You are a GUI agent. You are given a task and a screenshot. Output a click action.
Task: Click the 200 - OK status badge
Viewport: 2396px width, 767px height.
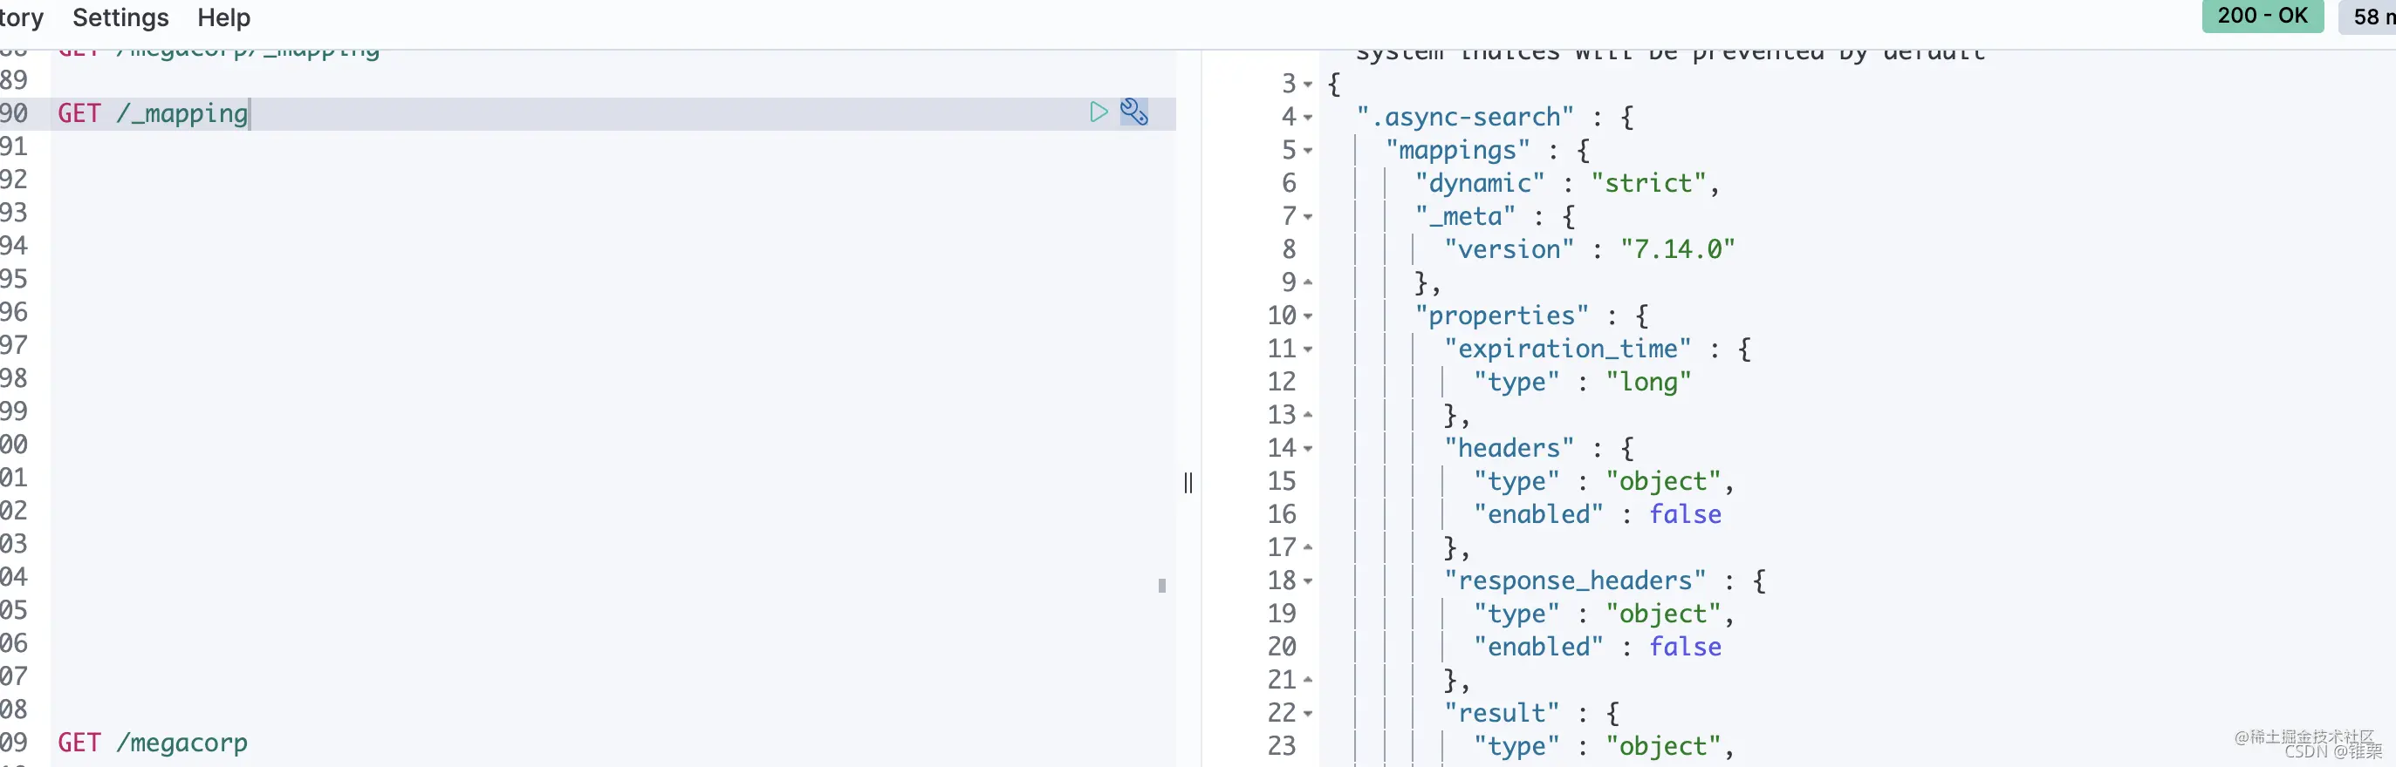click(2262, 16)
